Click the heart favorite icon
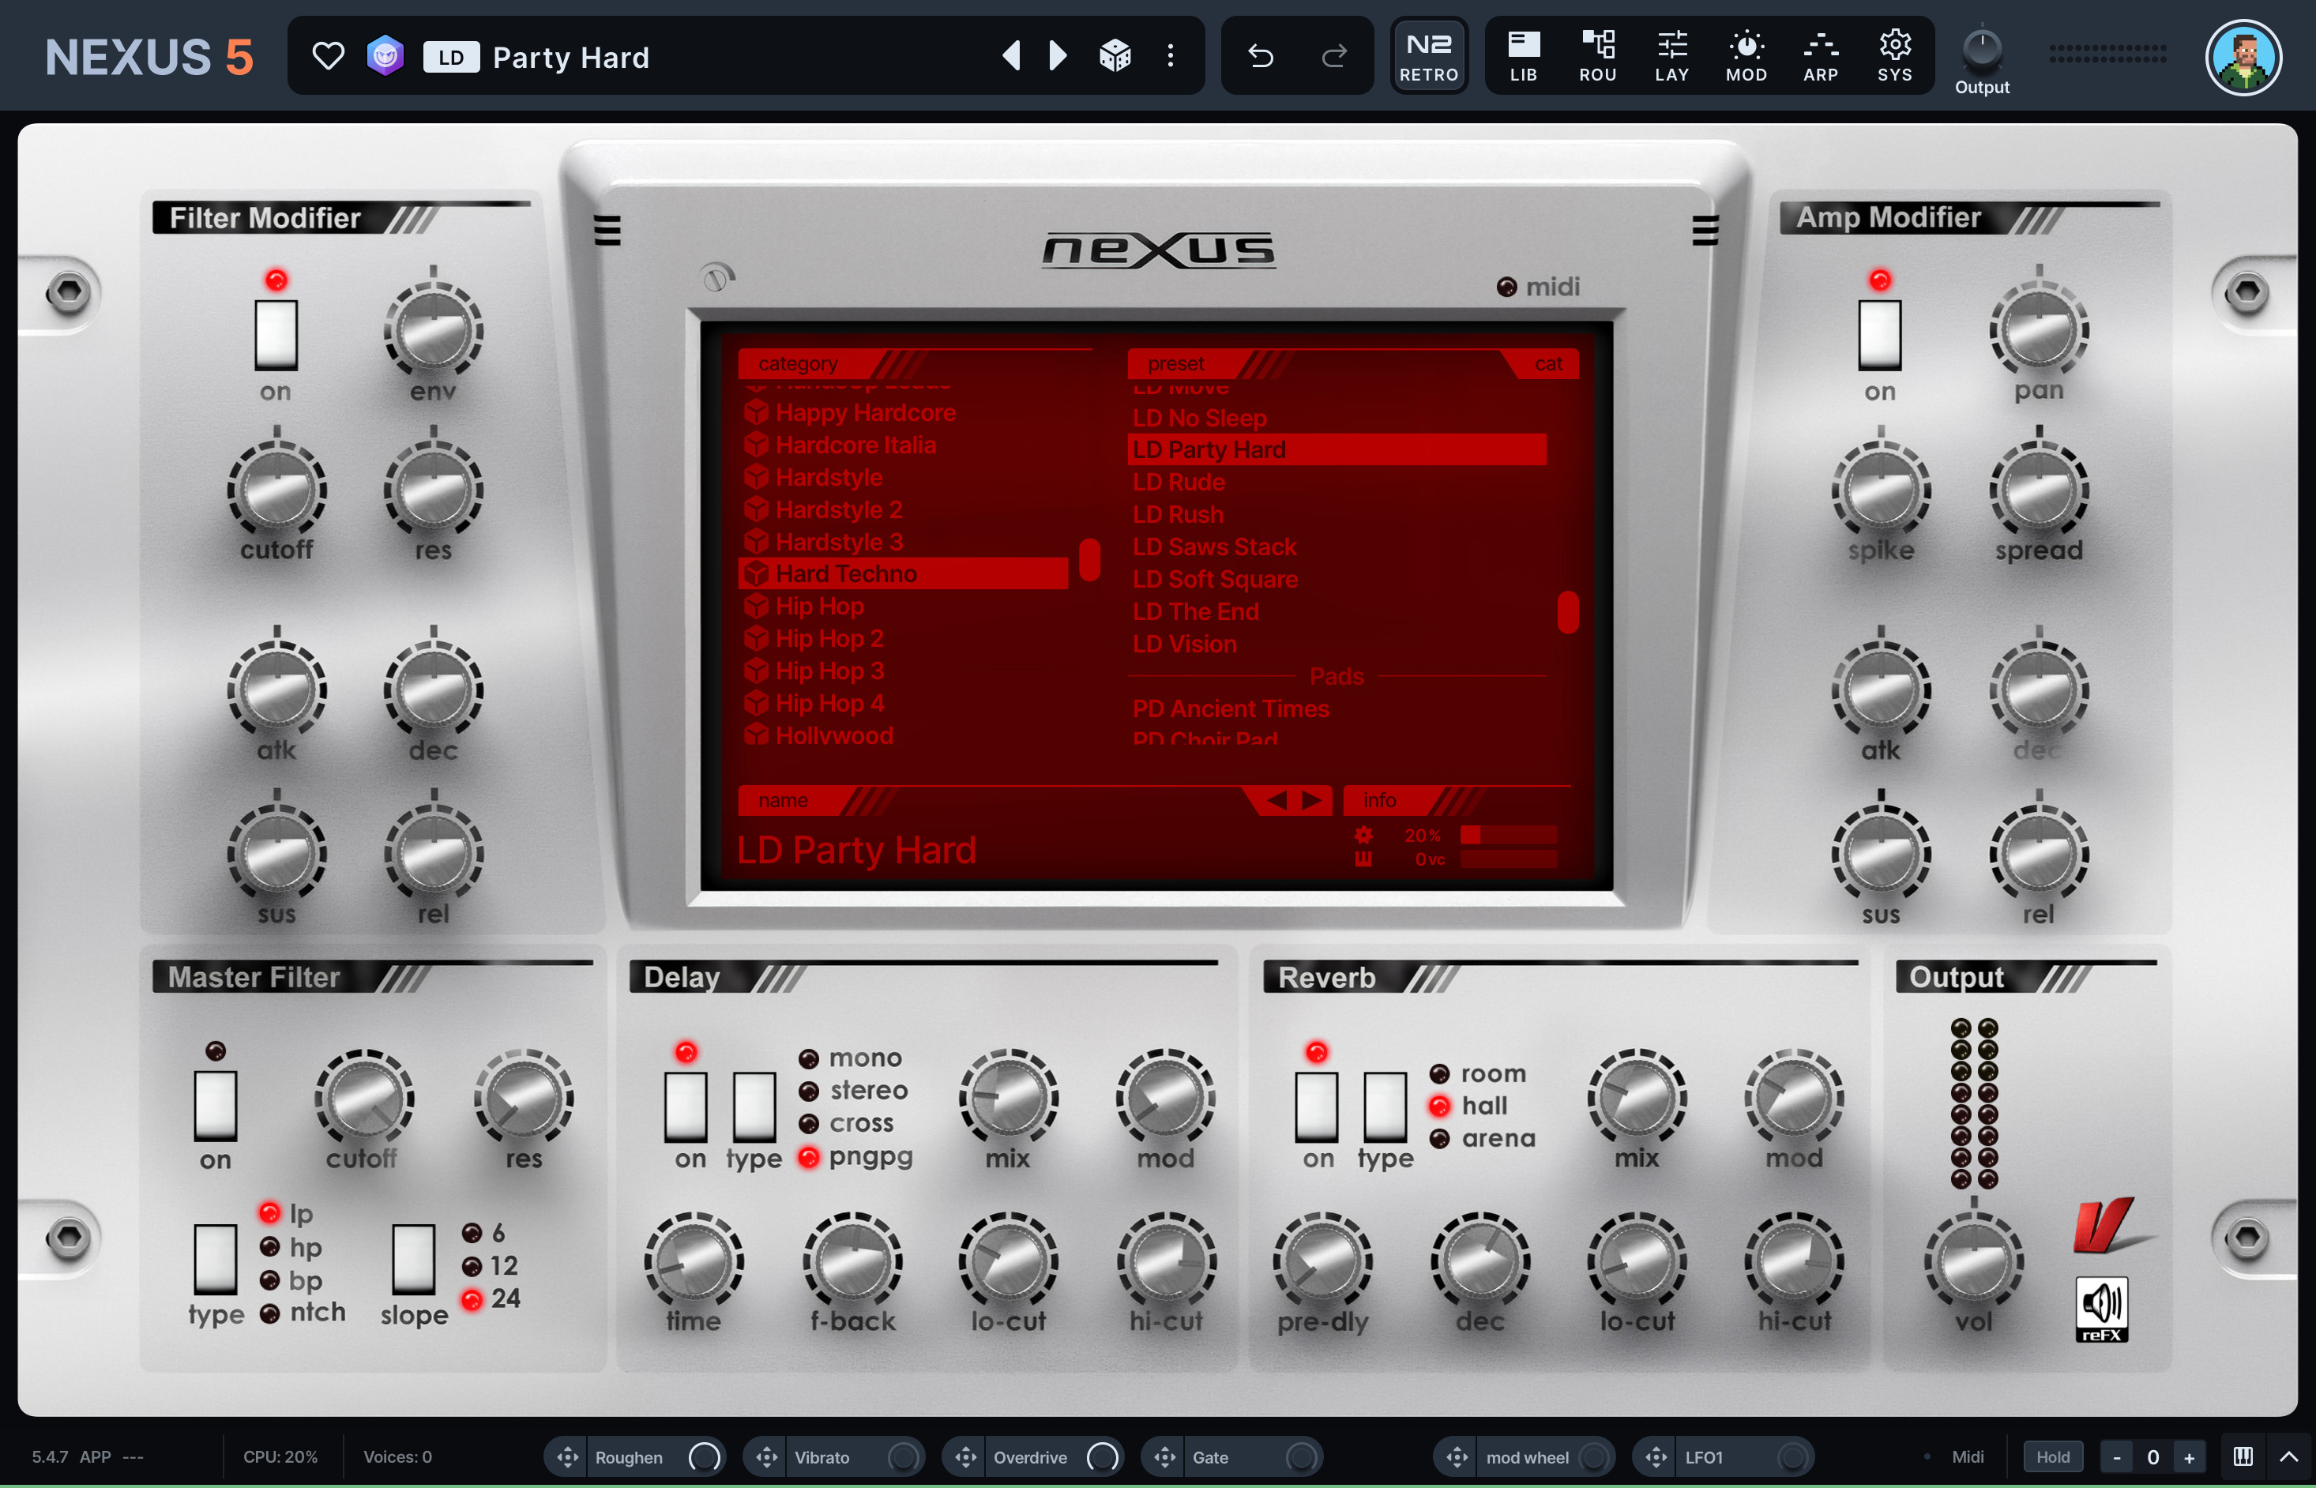The width and height of the screenshot is (2316, 1488). coord(329,57)
